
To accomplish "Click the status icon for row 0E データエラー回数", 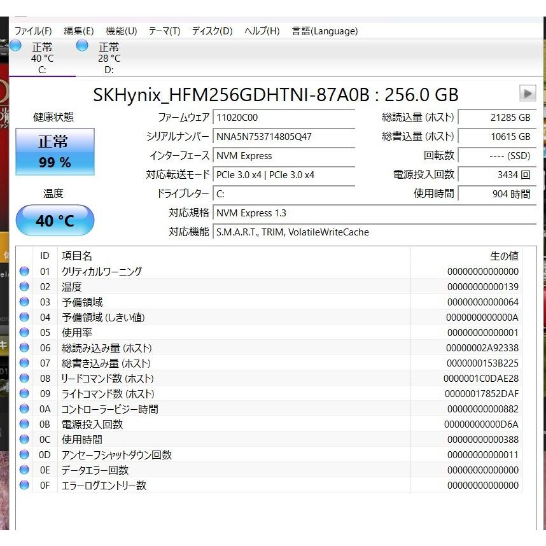I will (x=24, y=470).
